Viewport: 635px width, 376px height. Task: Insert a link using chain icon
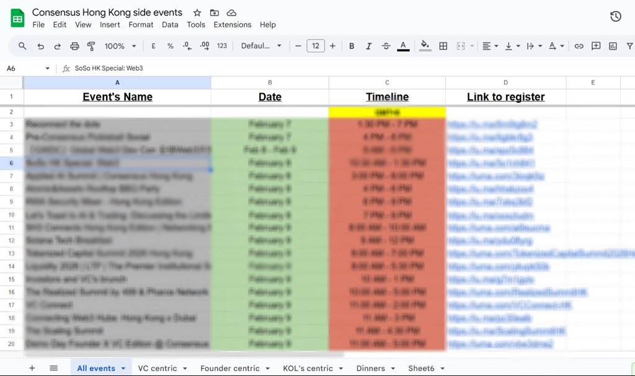(x=579, y=46)
